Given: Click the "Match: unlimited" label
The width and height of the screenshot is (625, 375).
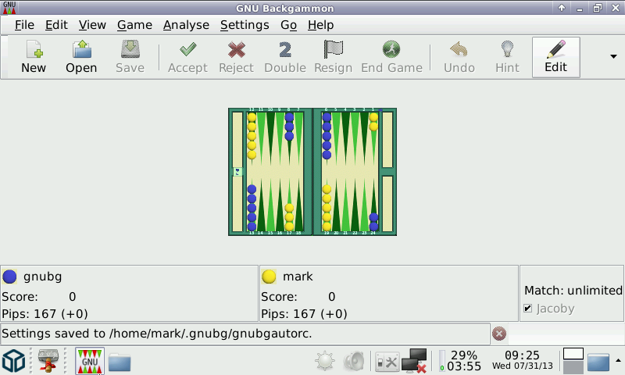Looking at the screenshot, I should point(573,290).
